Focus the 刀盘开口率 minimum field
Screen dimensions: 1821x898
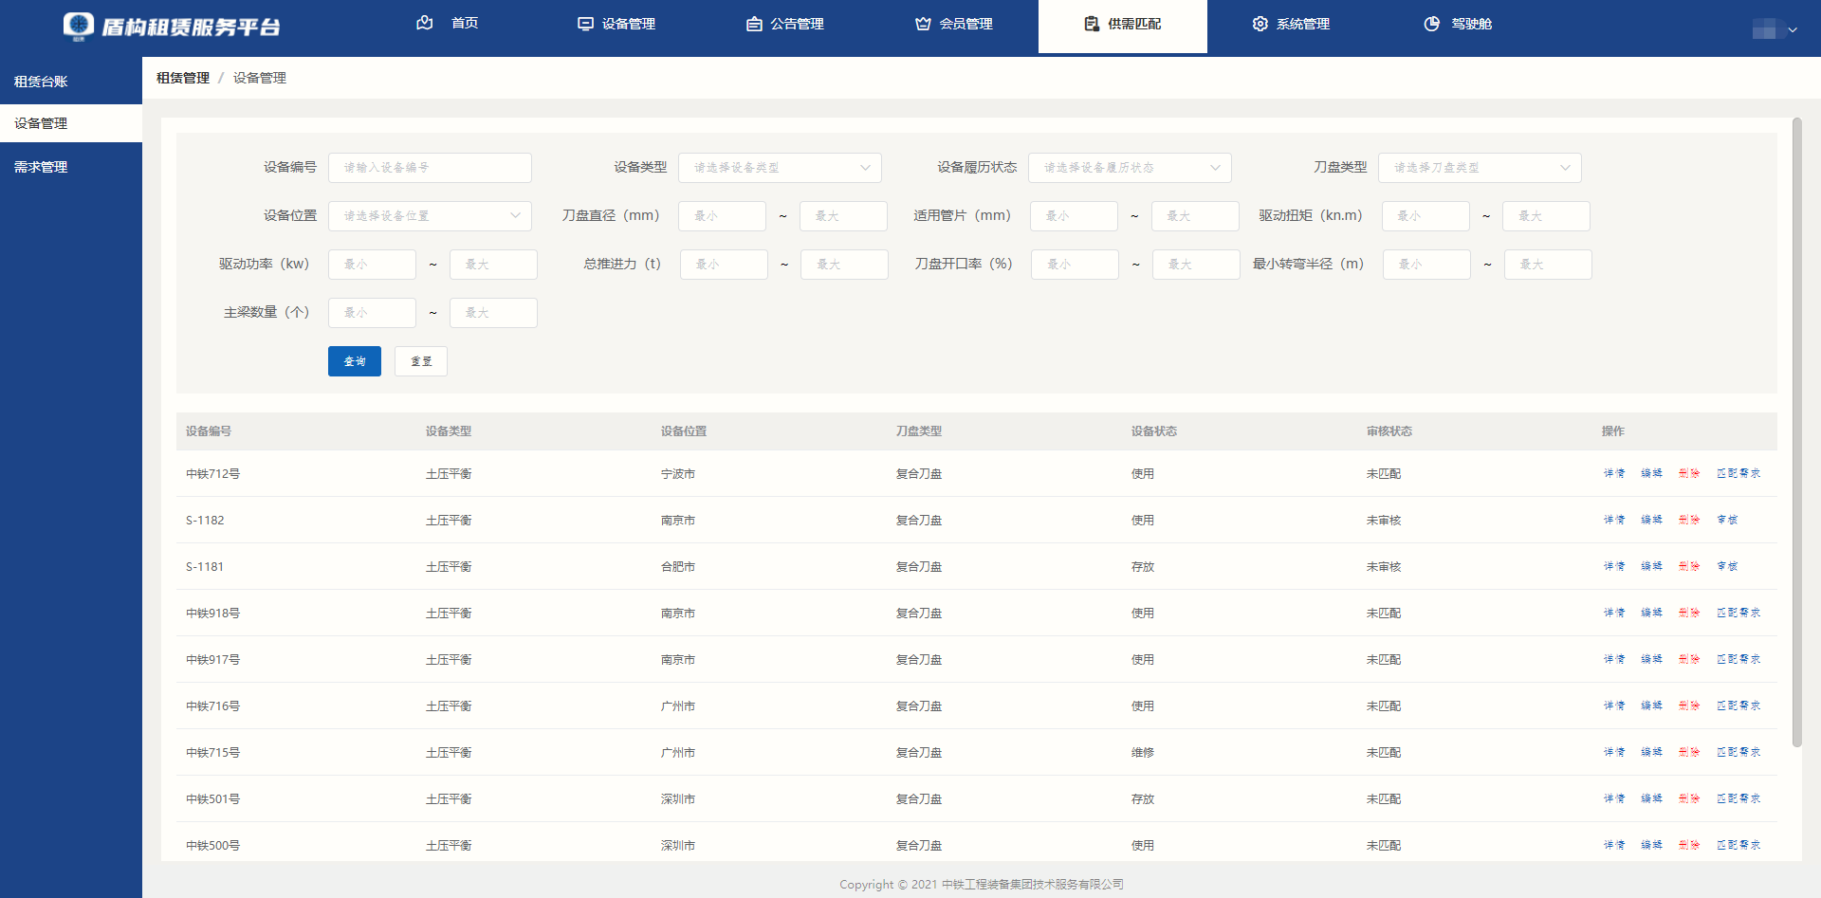pos(1075,265)
